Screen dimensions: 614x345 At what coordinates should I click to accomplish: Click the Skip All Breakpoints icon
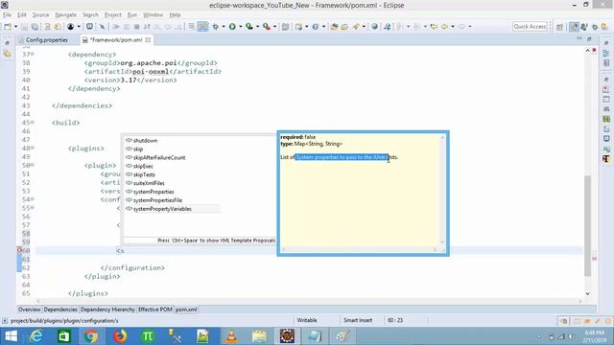[102, 27]
